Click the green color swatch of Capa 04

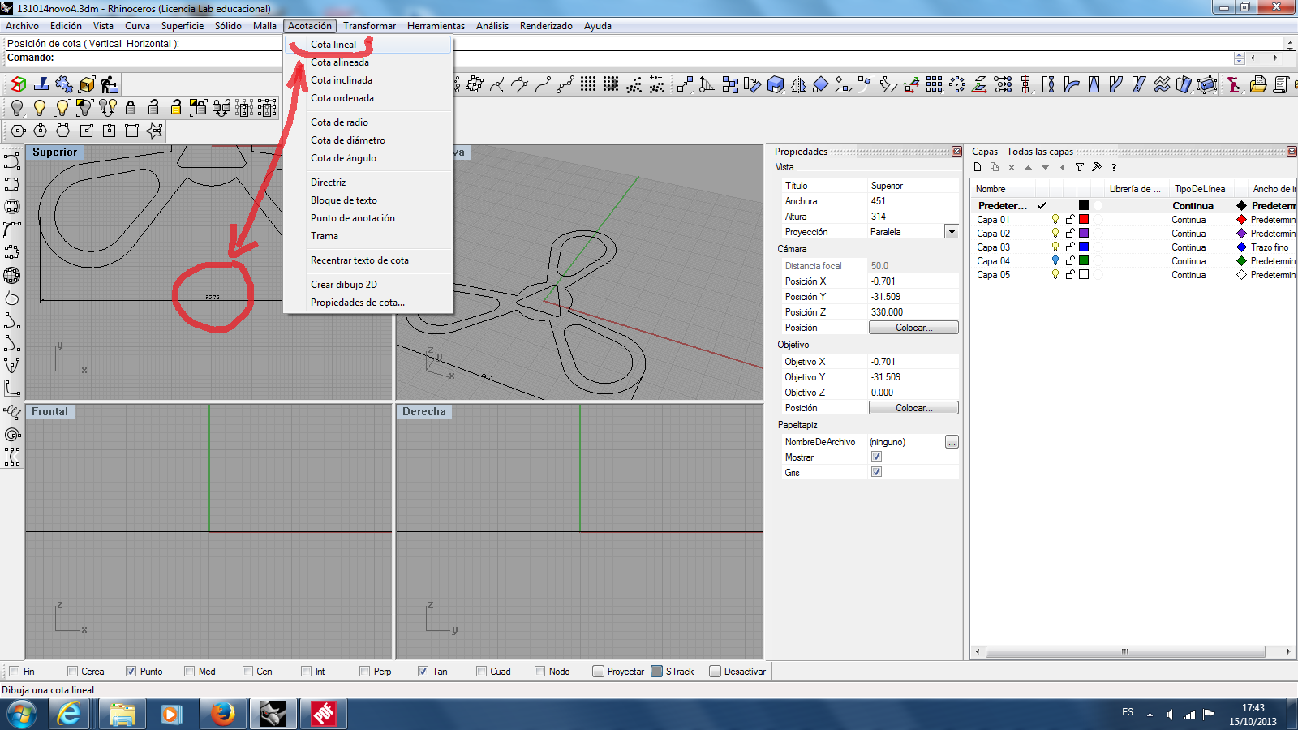(1084, 260)
